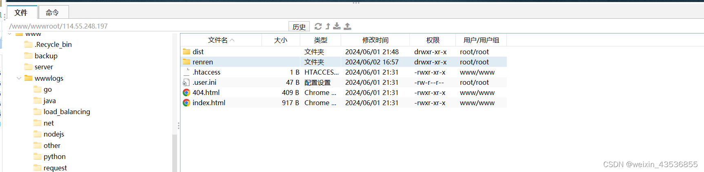This screenshot has height=172, width=704.
Task: Click the .Recycle_bin folder icon in tree
Action: coord(29,44)
